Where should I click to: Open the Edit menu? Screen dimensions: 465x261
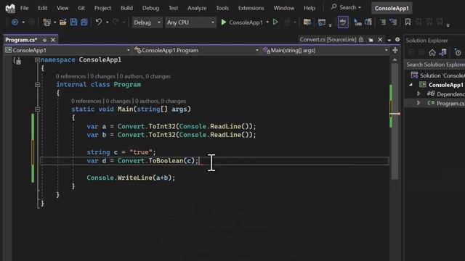point(42,8)
